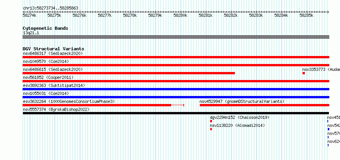
Task: Click the red bar under nsv561852
Action: coord(176,81)
